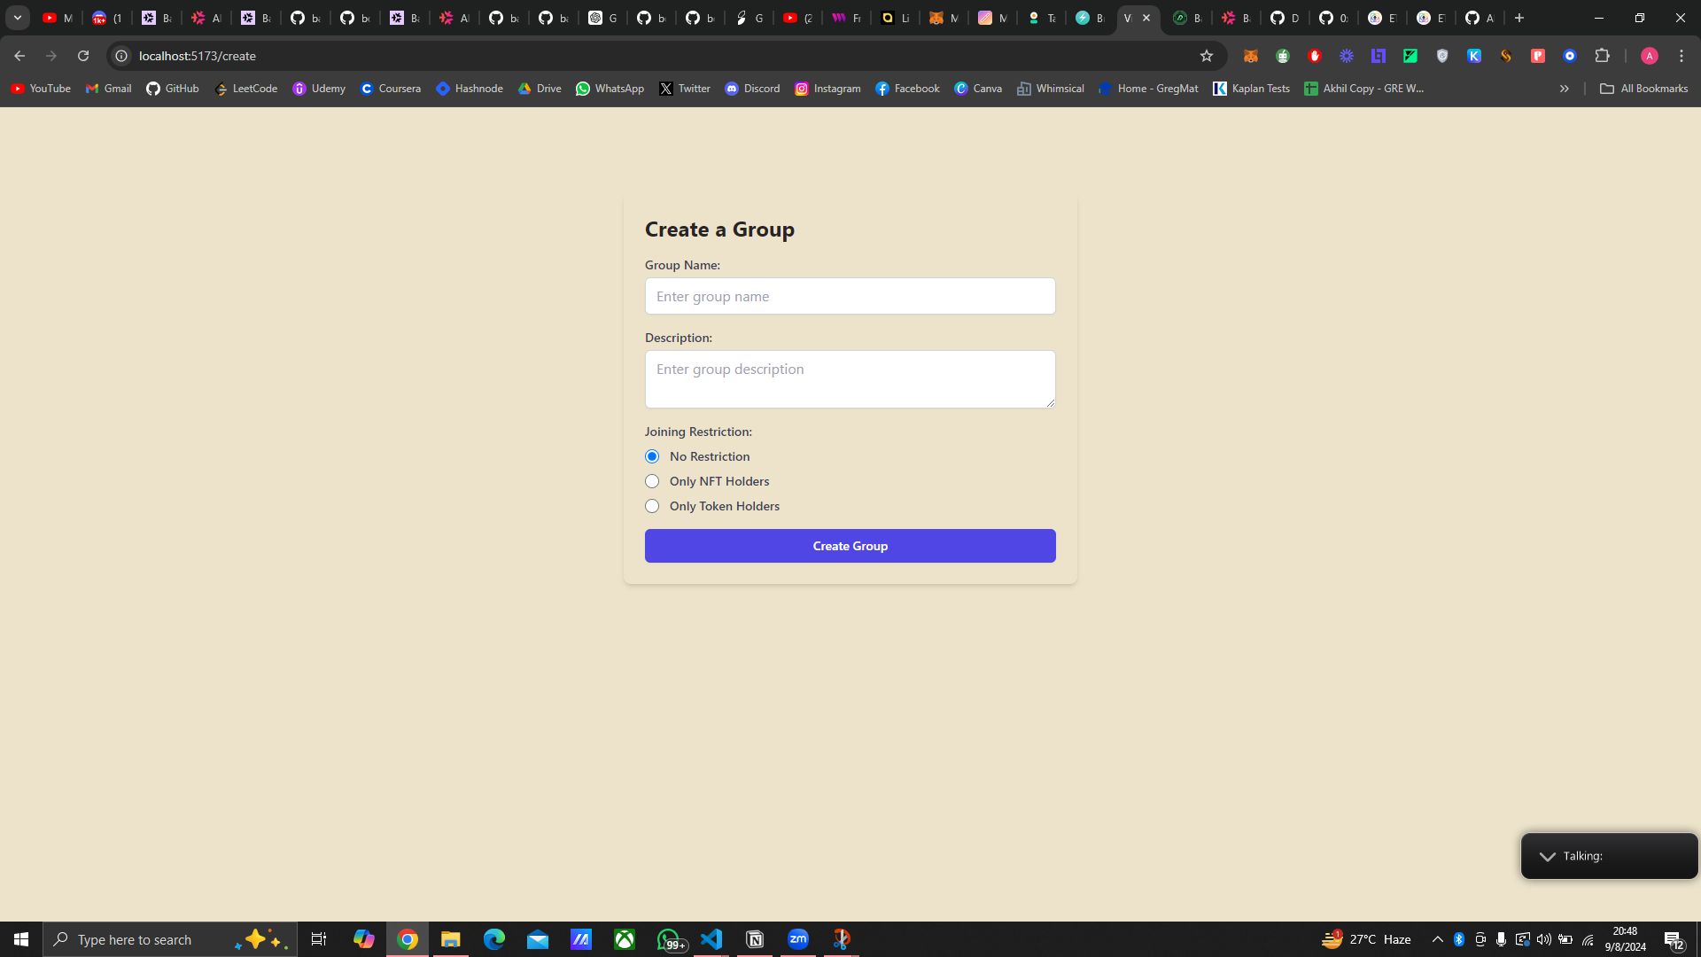Open Notion from the taskbar

(x=755, y=939)
